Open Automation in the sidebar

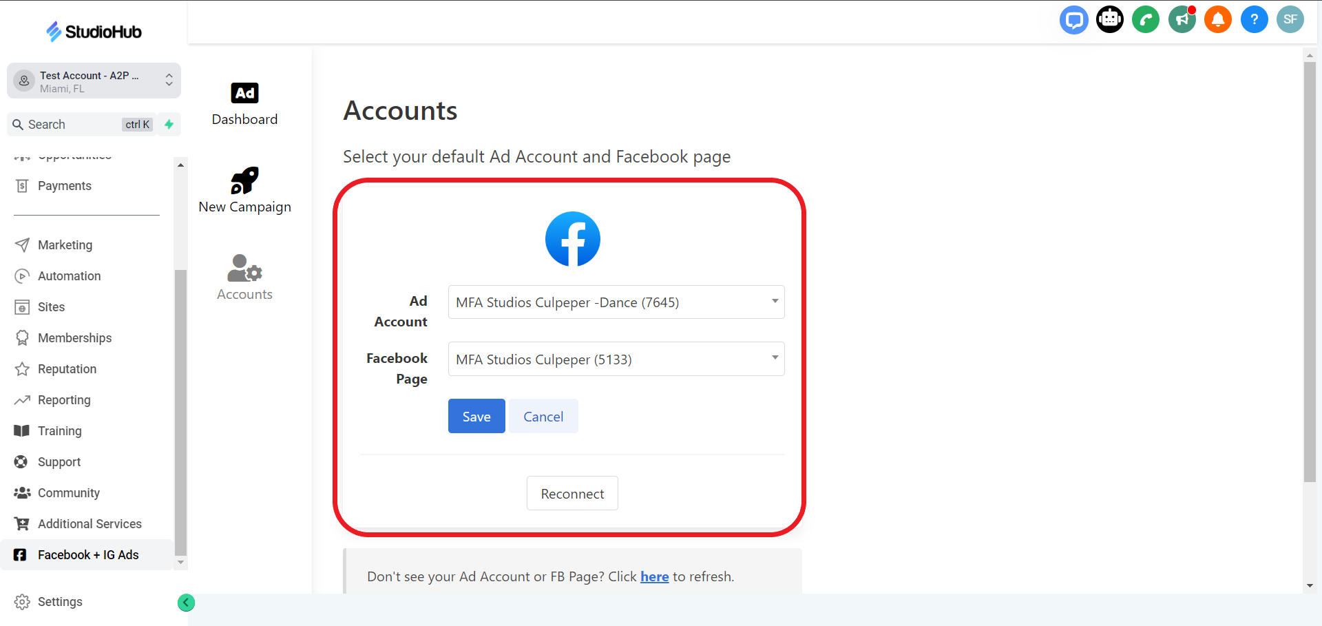click(x=87, y=276)
